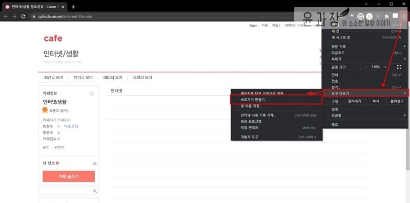Click the 카페 초대 link
The height and width of the screenshot is (203, 410).
pyautogui.click(x=71, y=126)
